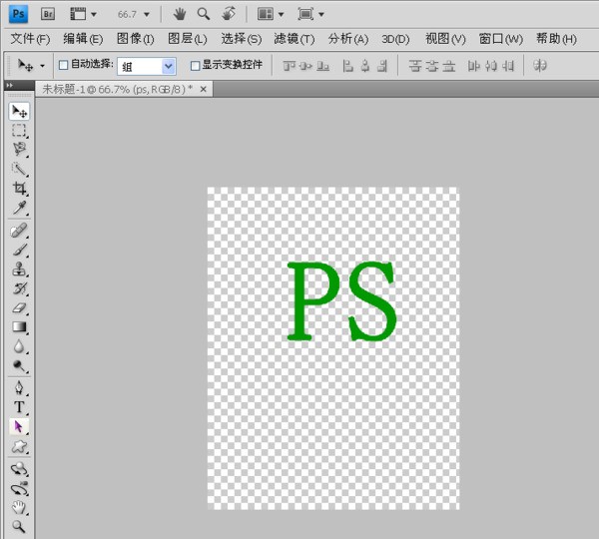Click Align Top Edges button
This screenshot has height=539, width=599.
point(290,66)
